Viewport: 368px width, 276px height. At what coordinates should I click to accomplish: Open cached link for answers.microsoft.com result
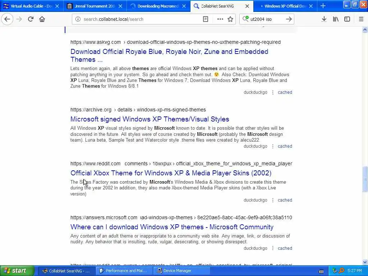pos(285,248)
